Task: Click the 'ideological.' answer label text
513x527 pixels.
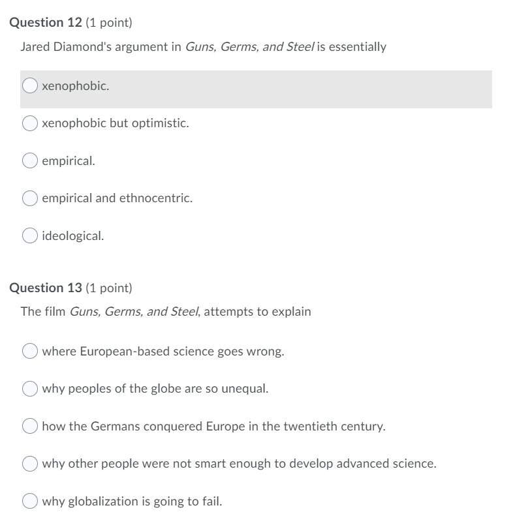Action: coord(72,236)
